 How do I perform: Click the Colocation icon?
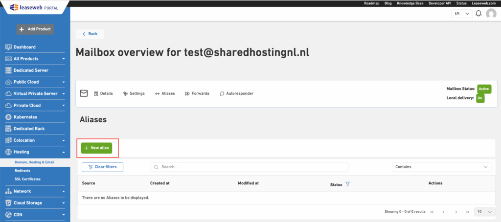click(x=9, y=140)
